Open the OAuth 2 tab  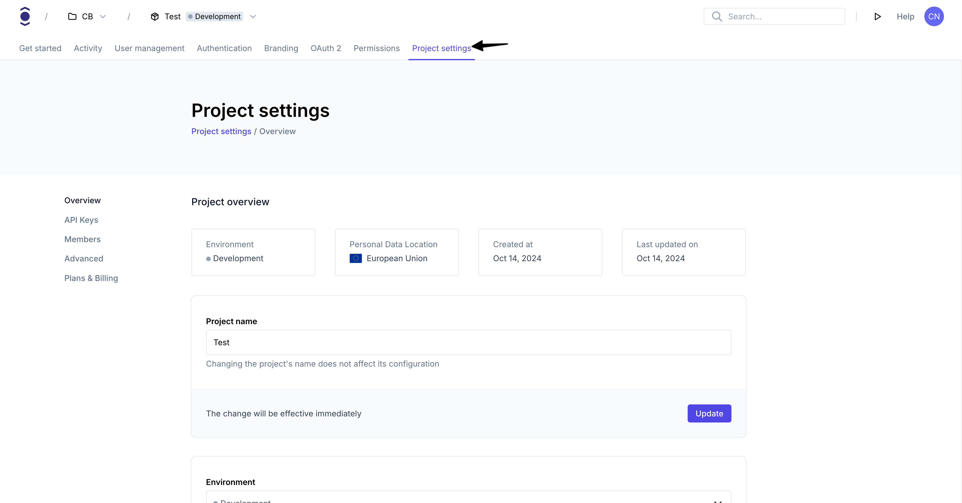[x=326, y=48]
